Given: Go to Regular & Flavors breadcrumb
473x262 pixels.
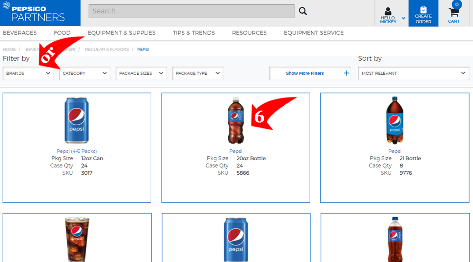Looking at the screenshot, I should [x=107, y=49].
